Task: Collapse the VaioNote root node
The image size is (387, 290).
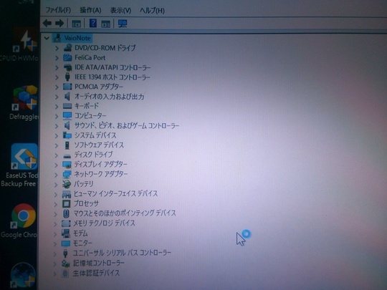Action: [x=47, y=38]
